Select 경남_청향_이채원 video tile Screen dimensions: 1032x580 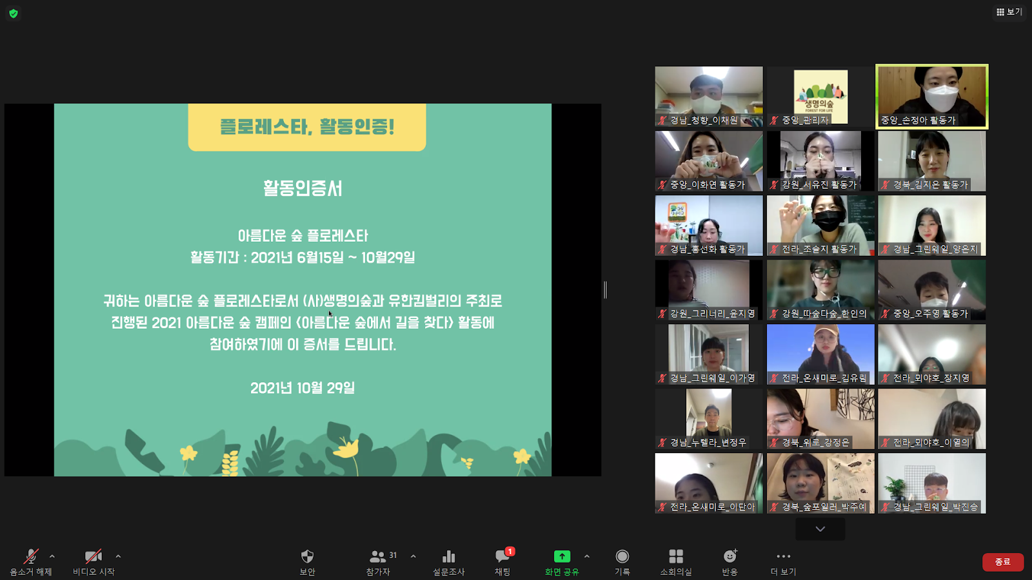point(709,97)
